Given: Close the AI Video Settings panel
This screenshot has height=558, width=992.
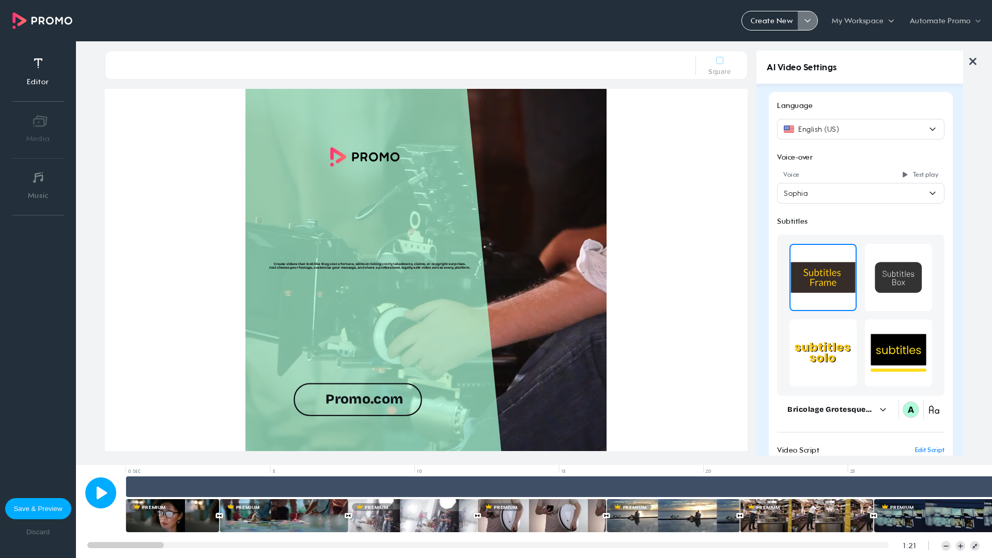Looking at the screenshot, I should (972, 61).
